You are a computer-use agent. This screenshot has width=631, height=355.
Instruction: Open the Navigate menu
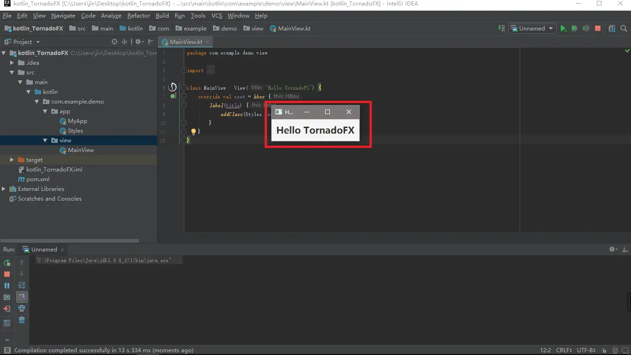(63, 15)
